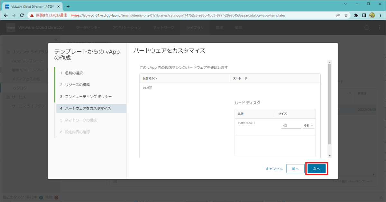Open the 監視 menu
This screenshot has width=386, height=202.
[x=238, y=28]
